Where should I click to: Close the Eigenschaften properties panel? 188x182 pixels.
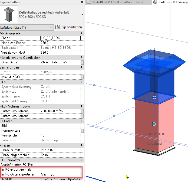[x=82, y=2]
